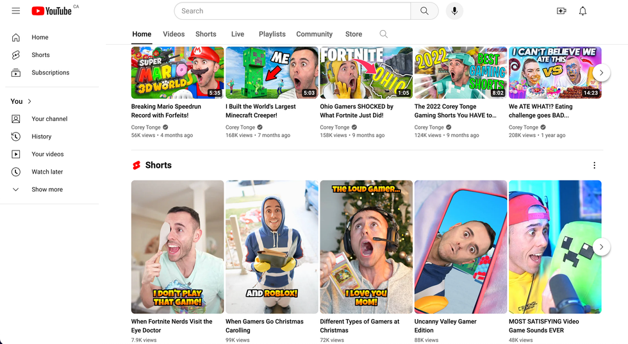
Task: Select Subscriptions label in the sidebar
Action: 51,72
